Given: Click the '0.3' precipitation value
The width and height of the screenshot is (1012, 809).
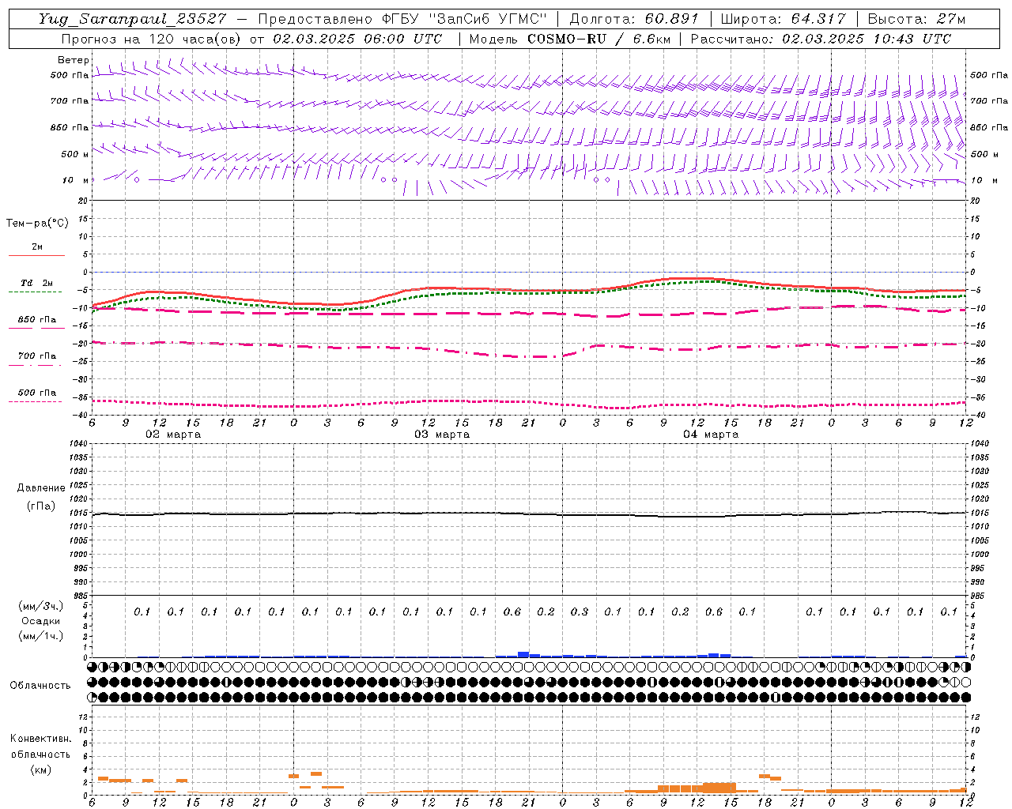Looking at the screenshot, I should click(580, 611).
